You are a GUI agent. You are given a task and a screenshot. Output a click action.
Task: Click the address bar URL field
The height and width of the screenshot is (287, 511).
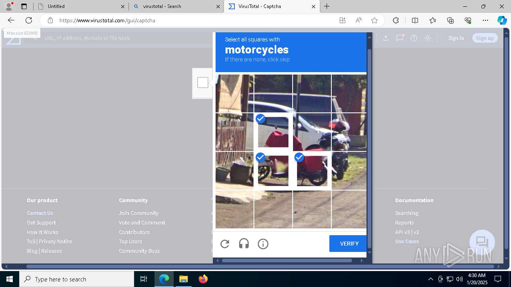click(x=192, y=20)
